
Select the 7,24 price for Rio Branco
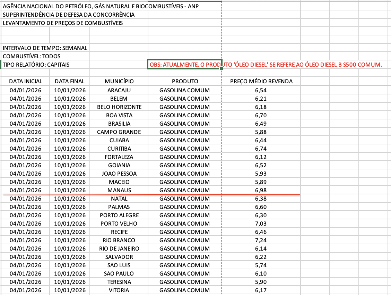(261, 240)
